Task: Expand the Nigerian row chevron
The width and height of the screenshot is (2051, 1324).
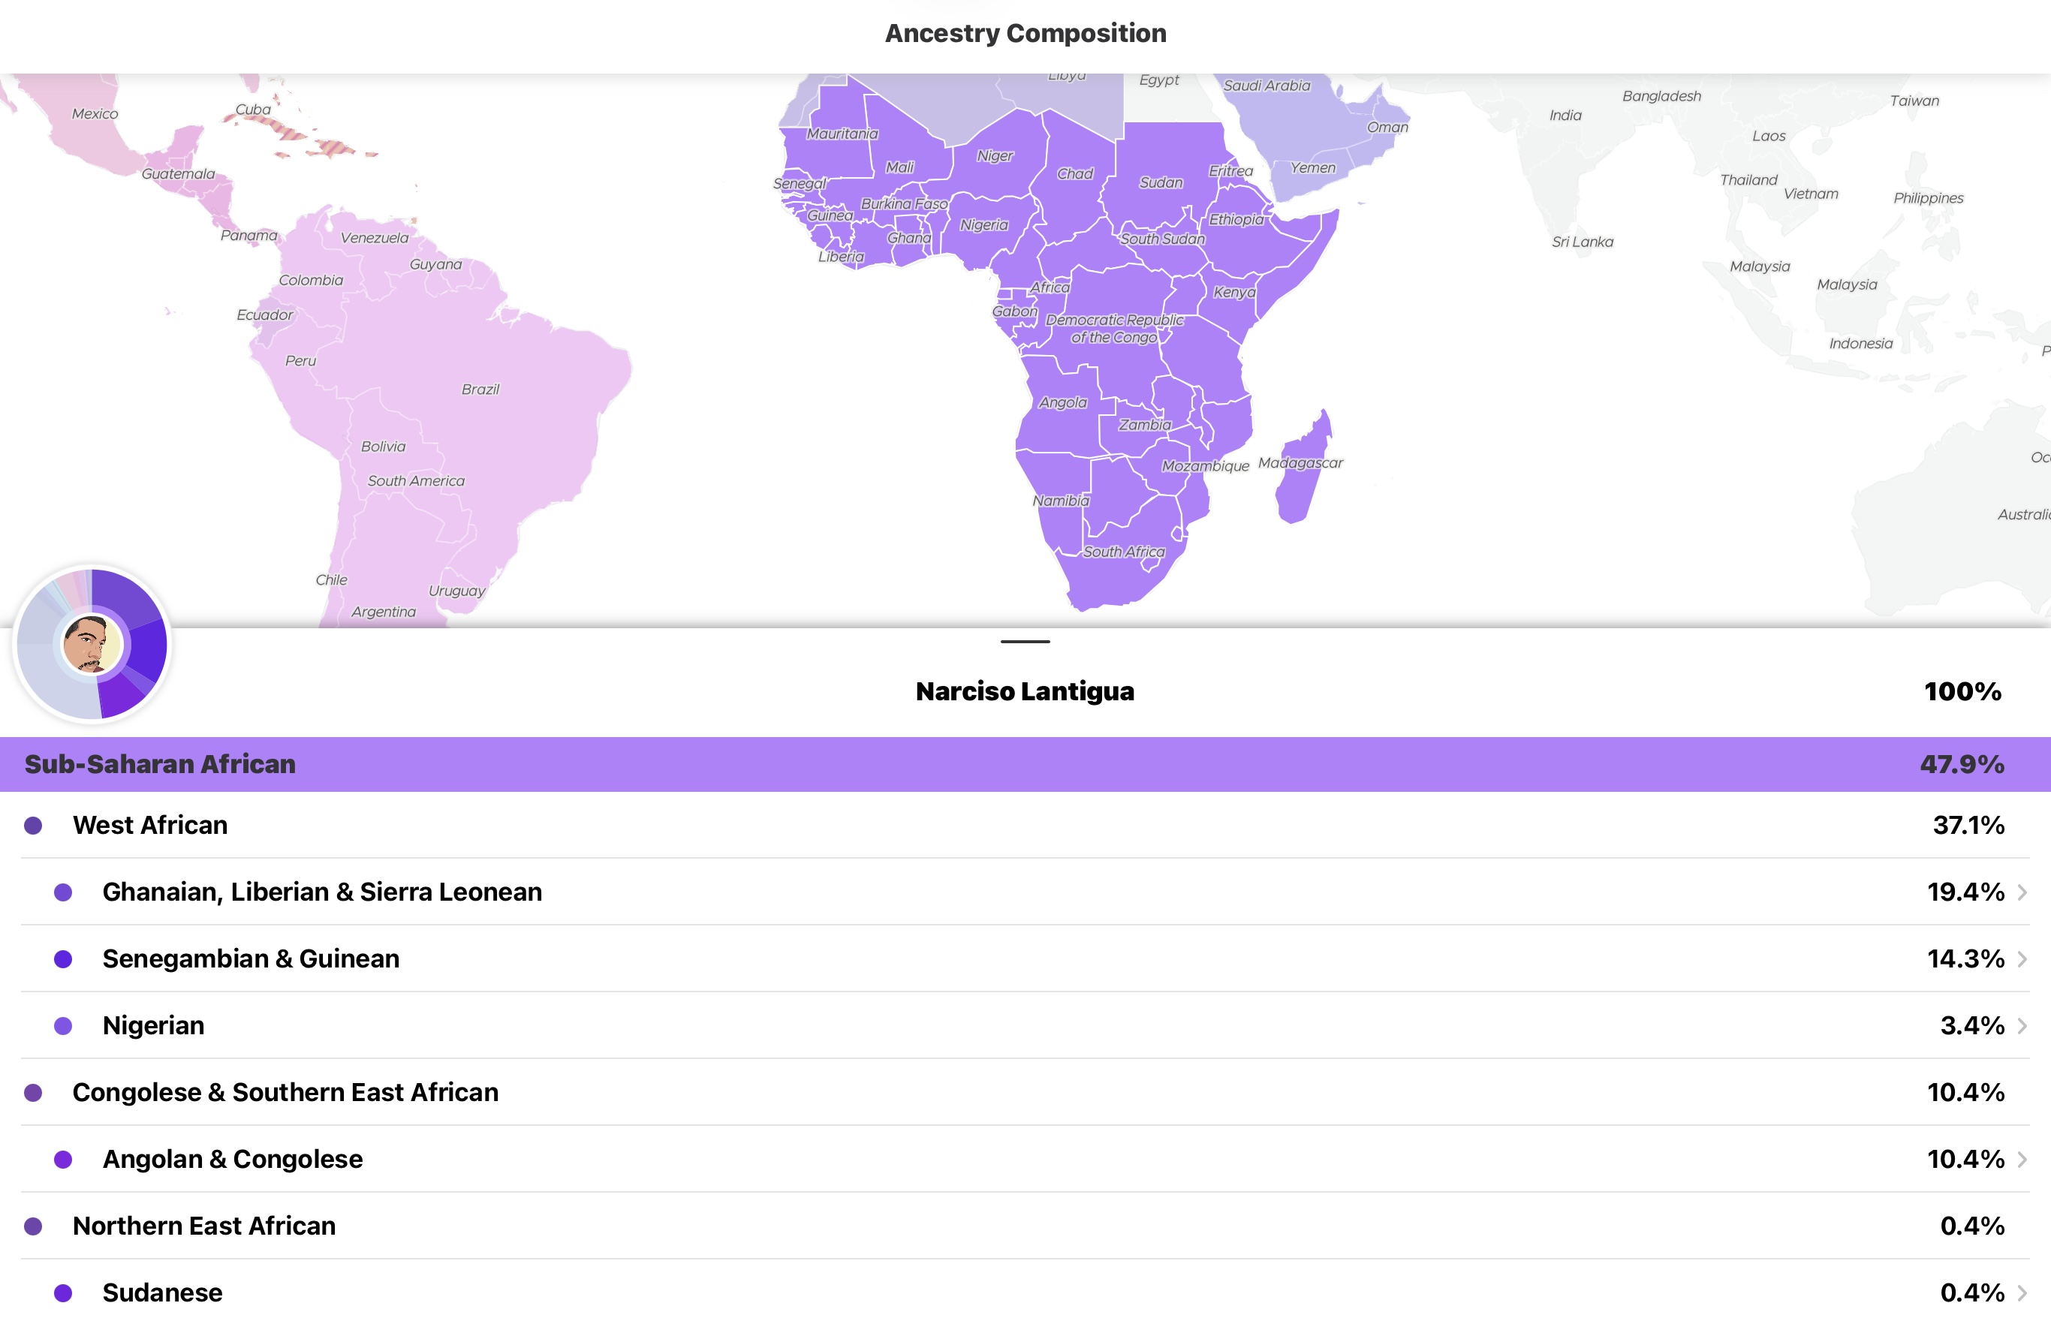Action: click(x=2022, y=1026)
